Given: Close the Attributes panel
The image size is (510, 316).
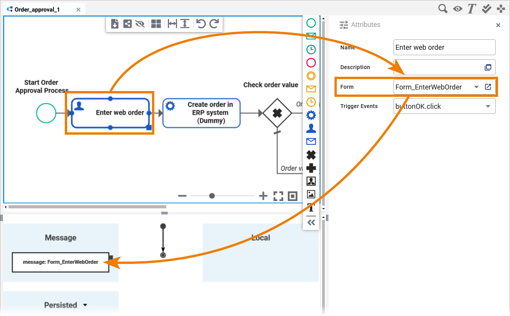Looking at the screenshot, I should pos(498,25).
